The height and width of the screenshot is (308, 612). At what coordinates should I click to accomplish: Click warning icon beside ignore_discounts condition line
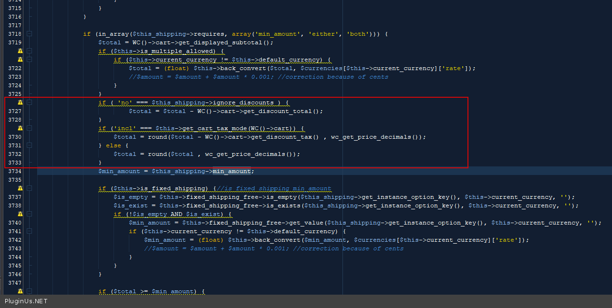pos(20,103)
